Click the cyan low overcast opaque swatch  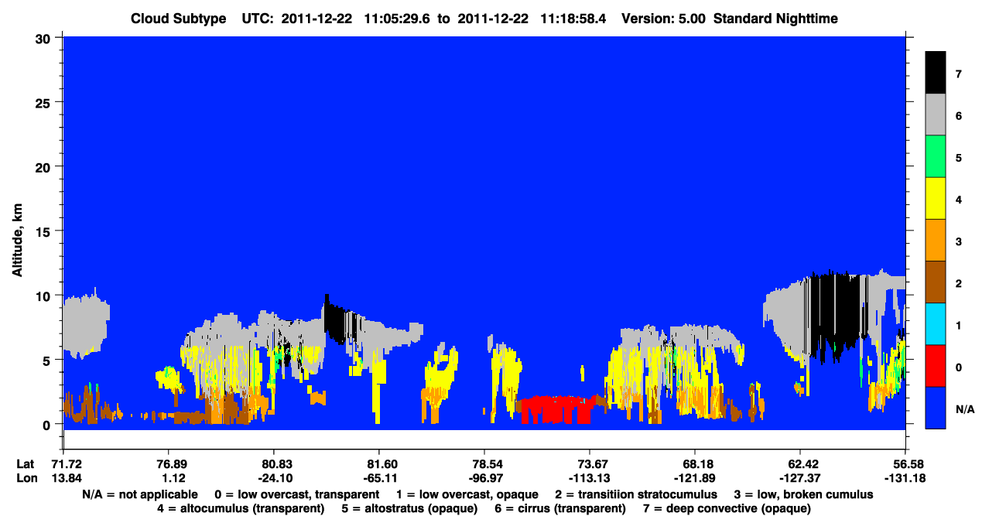tap(936, 324)
